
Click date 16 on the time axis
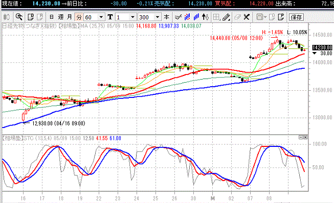click(x=23, y=198)
